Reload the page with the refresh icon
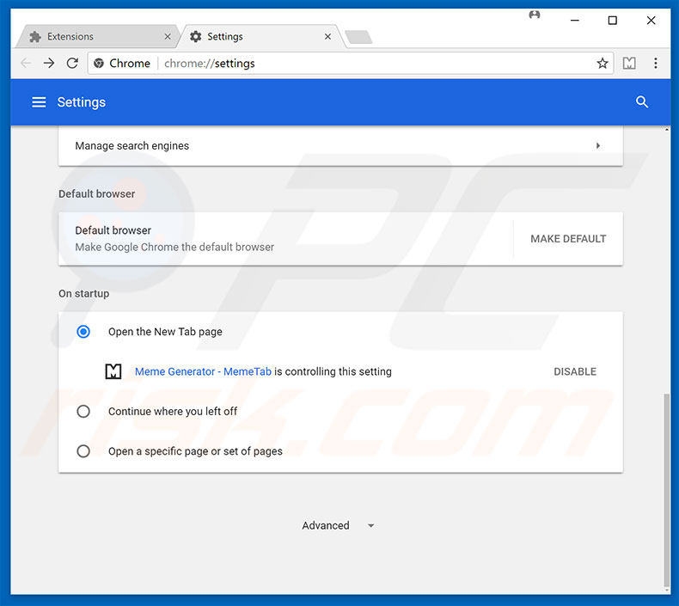This screenshot has height=606, width=679. (x=72, y=64)
